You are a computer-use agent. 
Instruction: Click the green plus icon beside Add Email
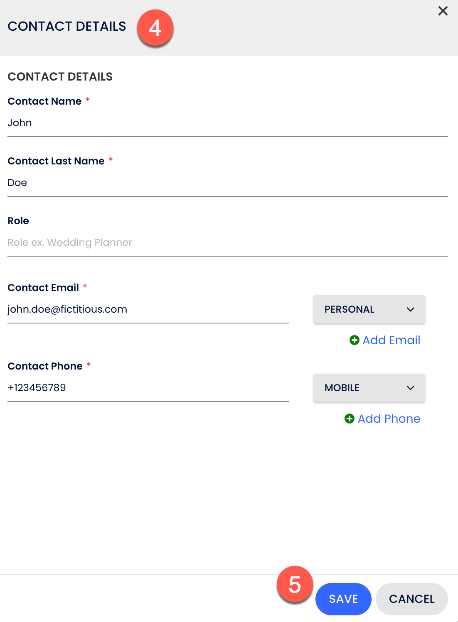coord(355,340)
